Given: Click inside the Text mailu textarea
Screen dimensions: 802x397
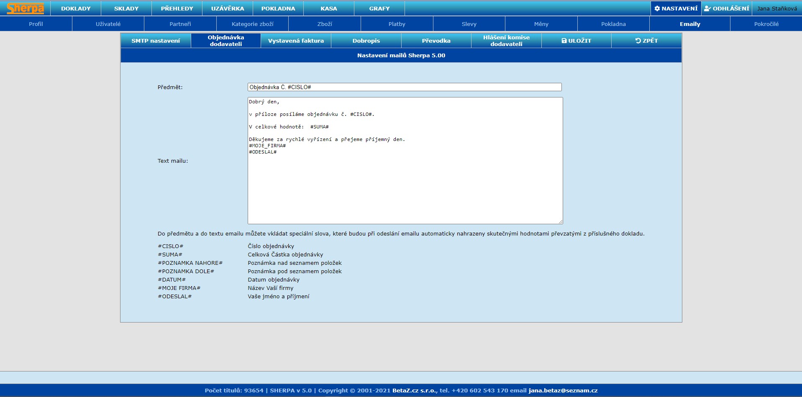Looking at the screenshot, I should pyautogui.click(x=405, y=184).
